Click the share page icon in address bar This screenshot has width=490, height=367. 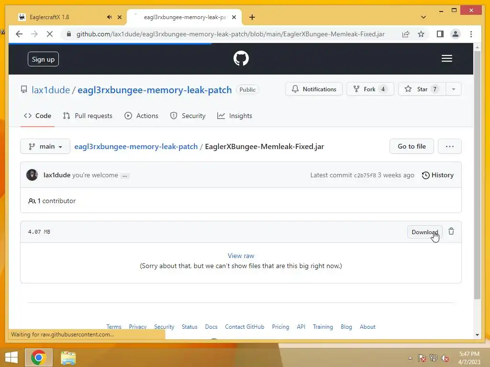[x=406, y=34]
